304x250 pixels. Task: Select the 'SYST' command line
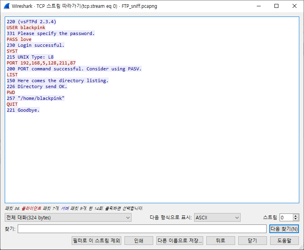tap(12, 51)
